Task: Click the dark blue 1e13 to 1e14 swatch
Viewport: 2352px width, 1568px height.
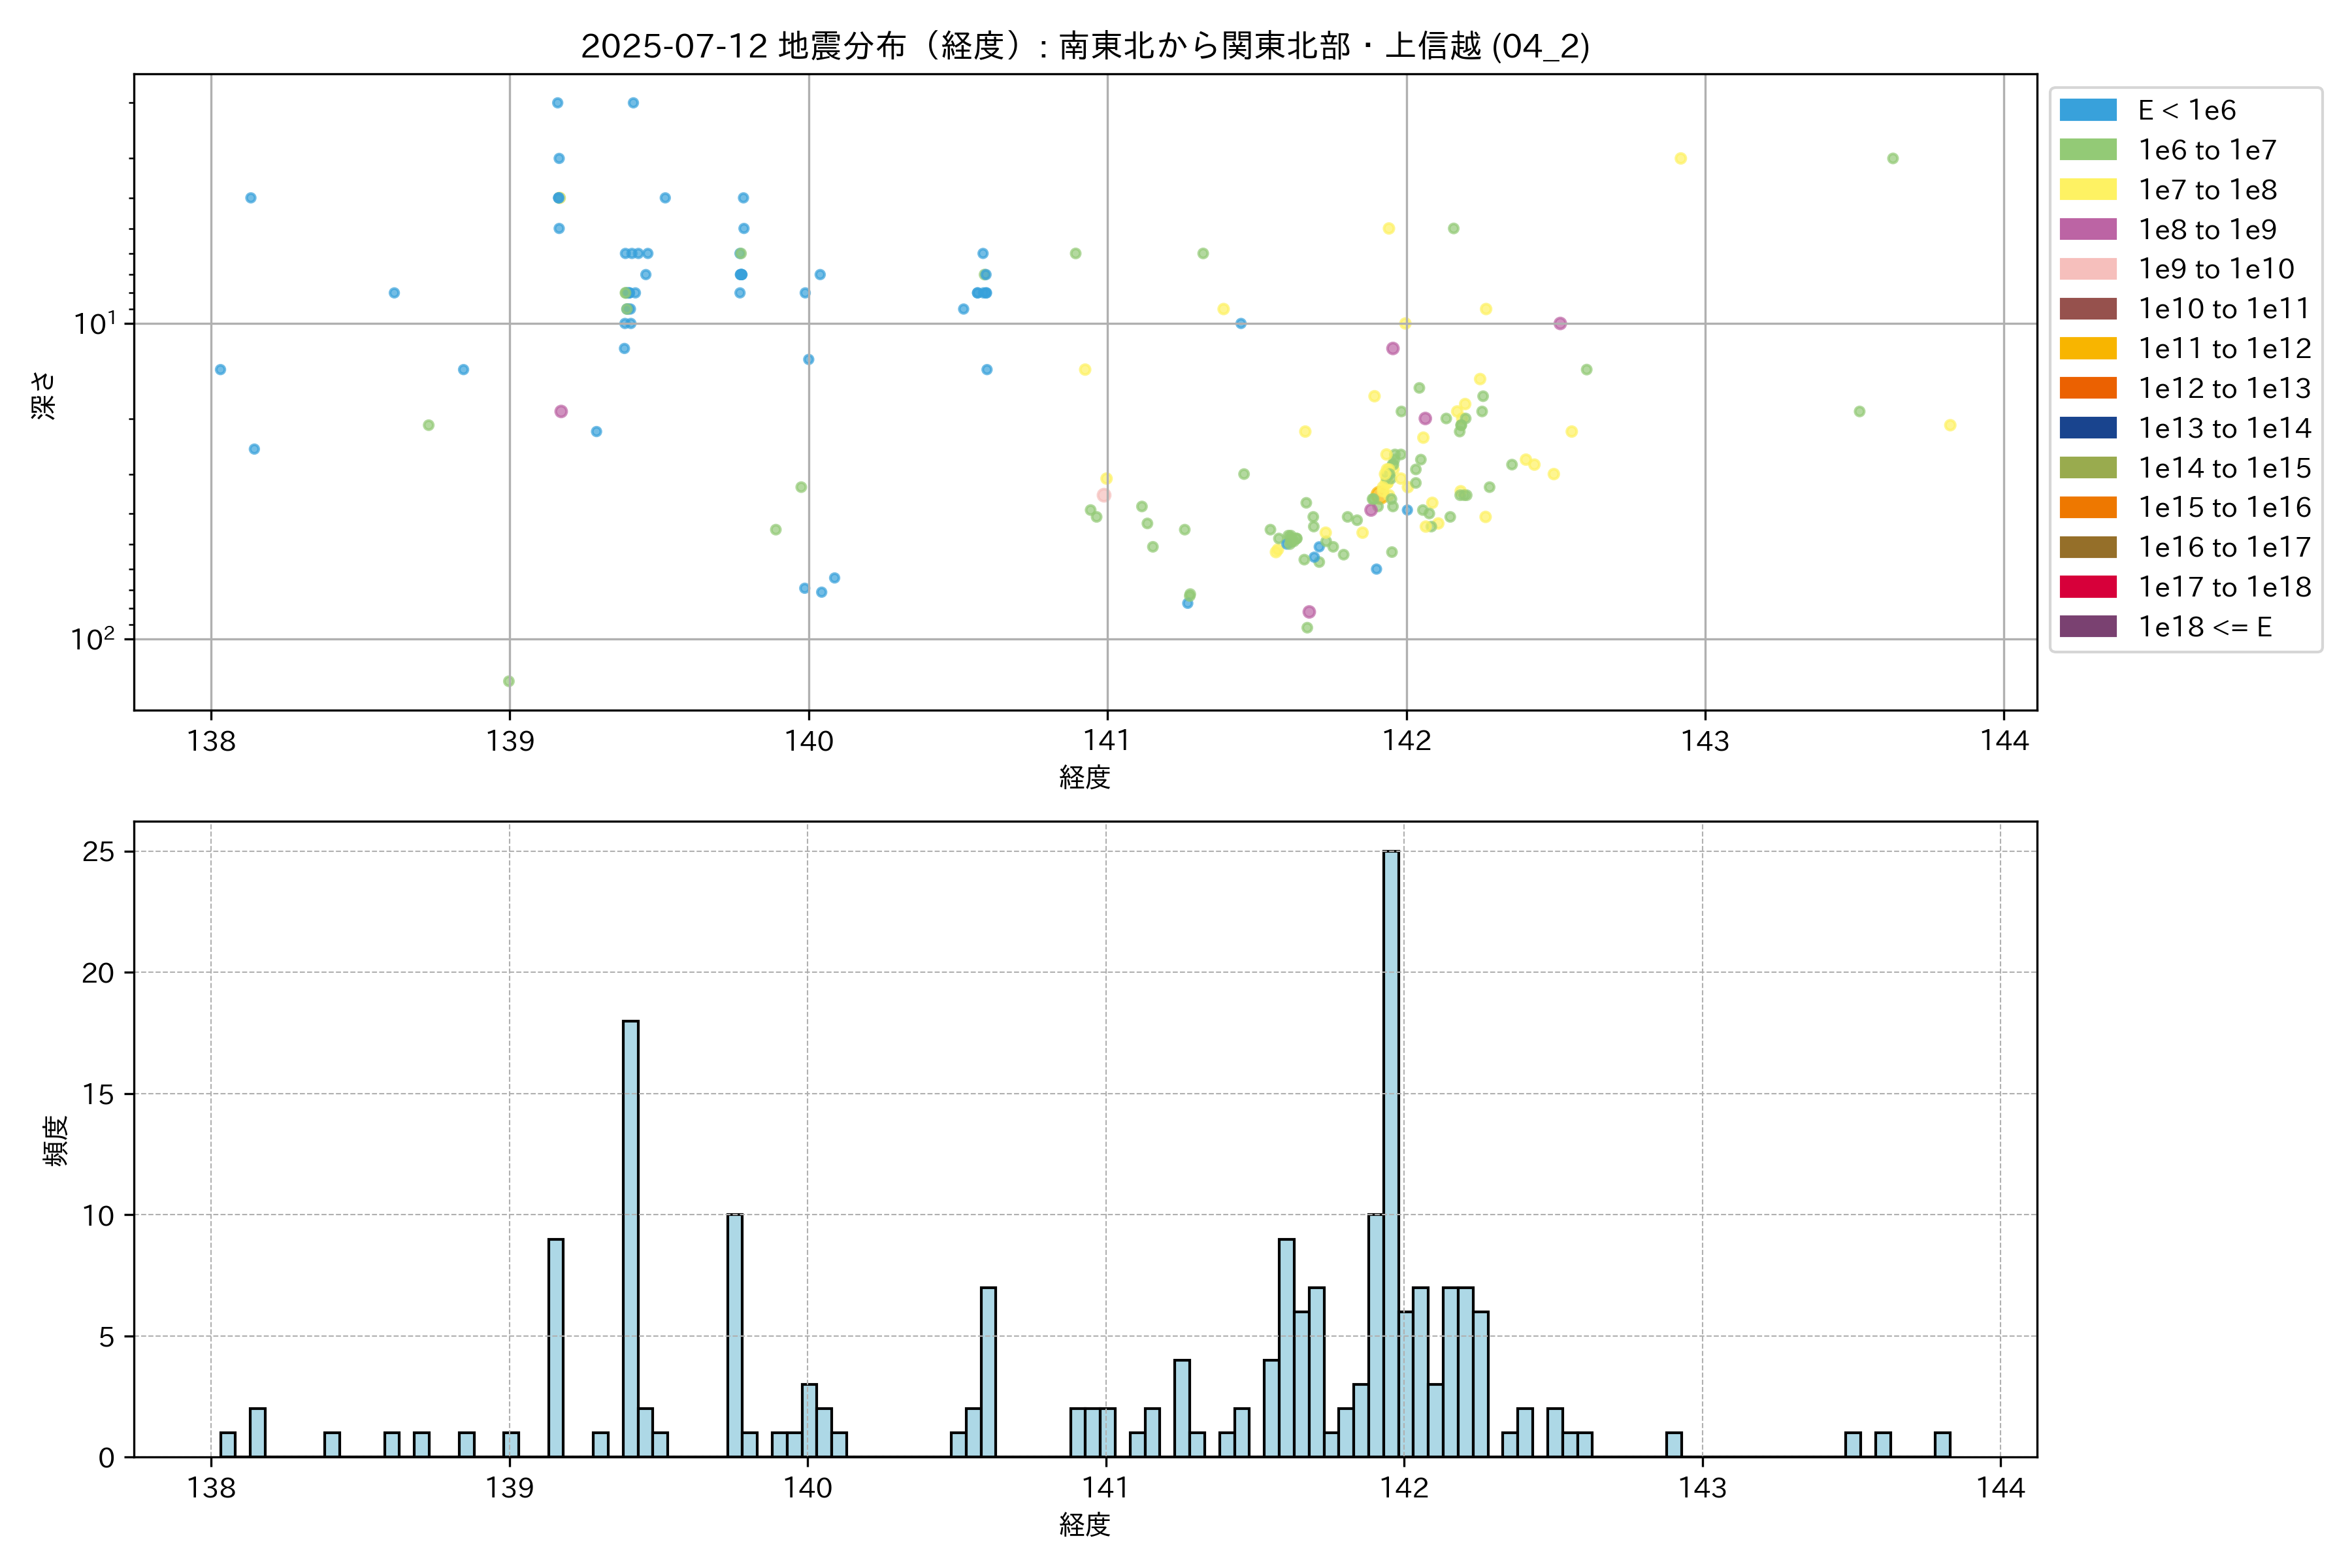Action: click(x=2087, y=428)
